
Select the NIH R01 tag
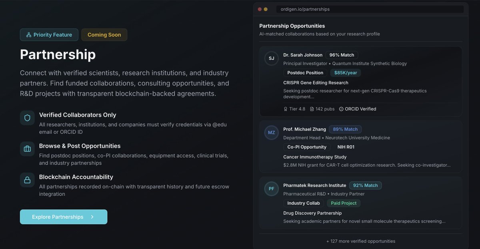(x=346, y=147)
